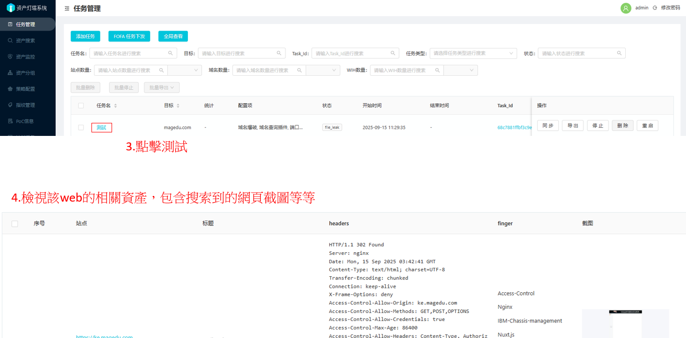Viewport: 686px width, 338px height.
Task: Click the search icon in 站点数量 field
Action: point(161,70)
